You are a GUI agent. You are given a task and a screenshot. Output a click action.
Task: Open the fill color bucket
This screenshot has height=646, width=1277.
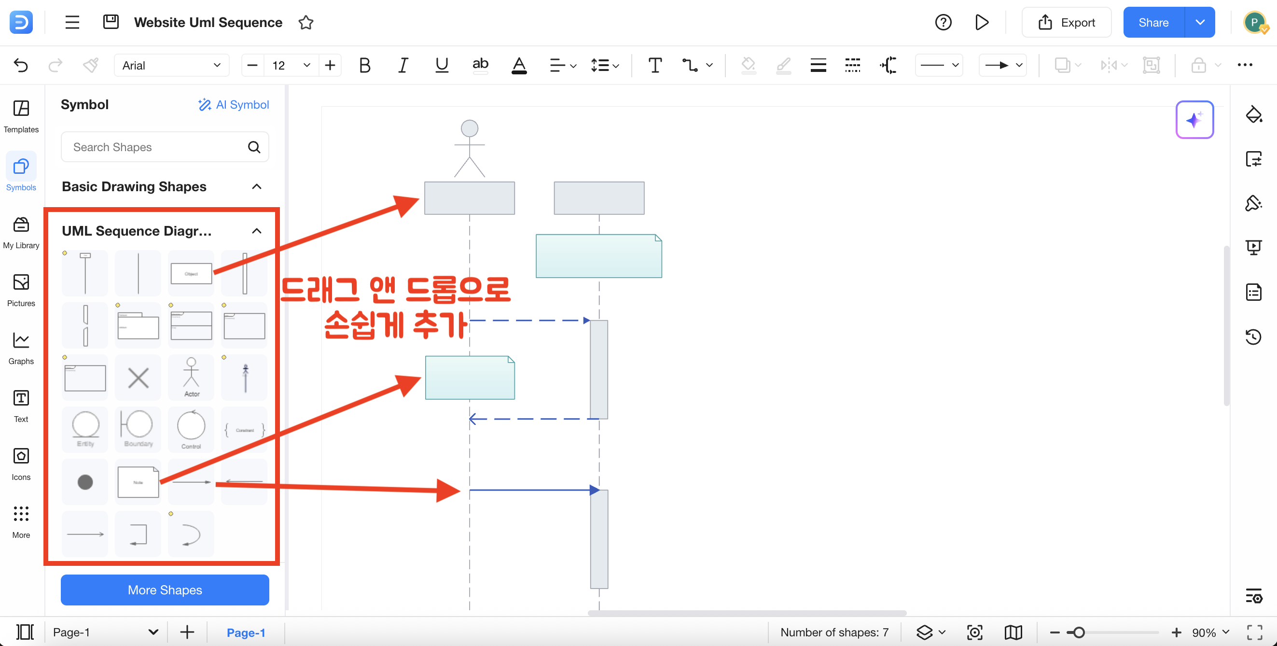748,66
